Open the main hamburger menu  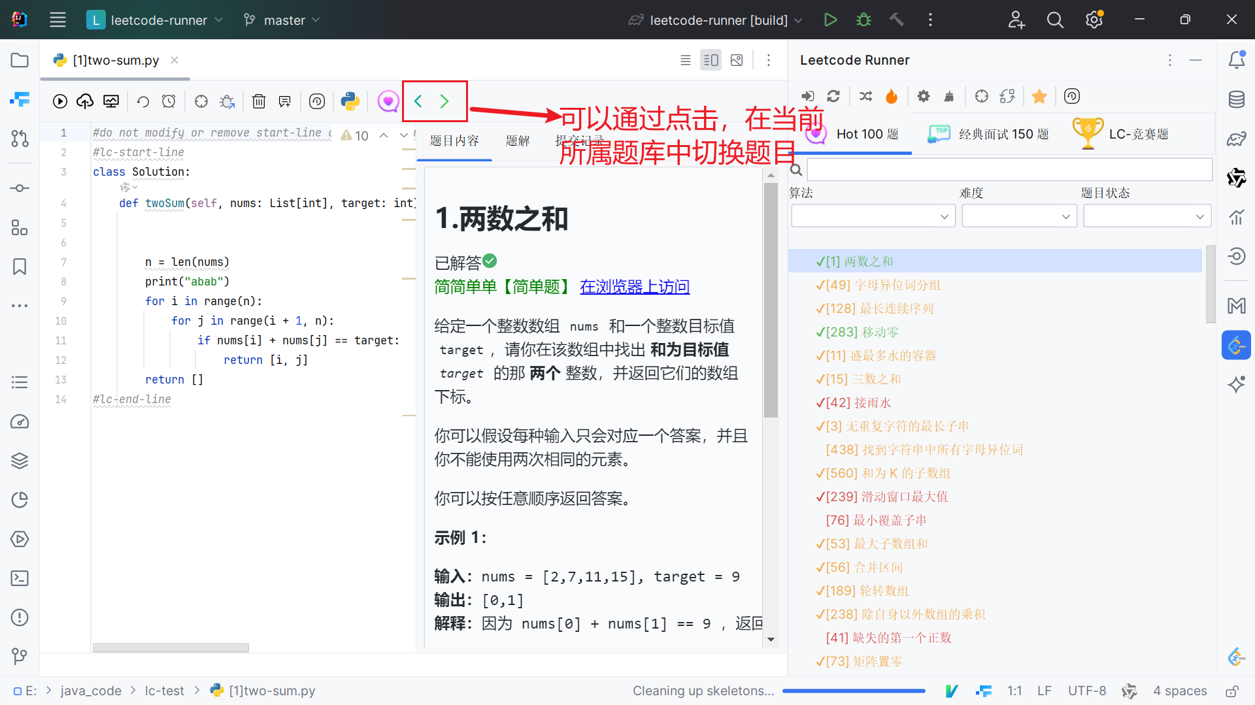[x=58, y=20]
